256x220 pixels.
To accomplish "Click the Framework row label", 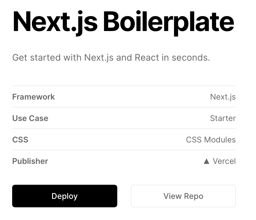I will [x=33, y=97].
